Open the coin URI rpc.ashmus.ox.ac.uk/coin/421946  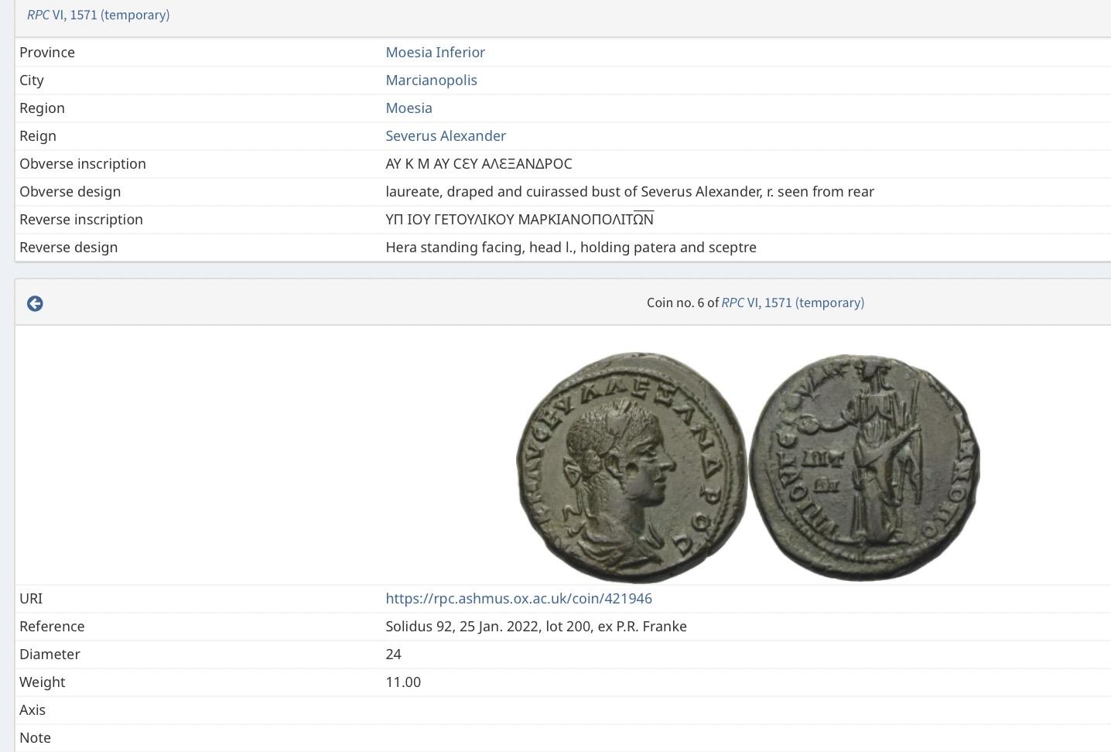tap(518, 598)
